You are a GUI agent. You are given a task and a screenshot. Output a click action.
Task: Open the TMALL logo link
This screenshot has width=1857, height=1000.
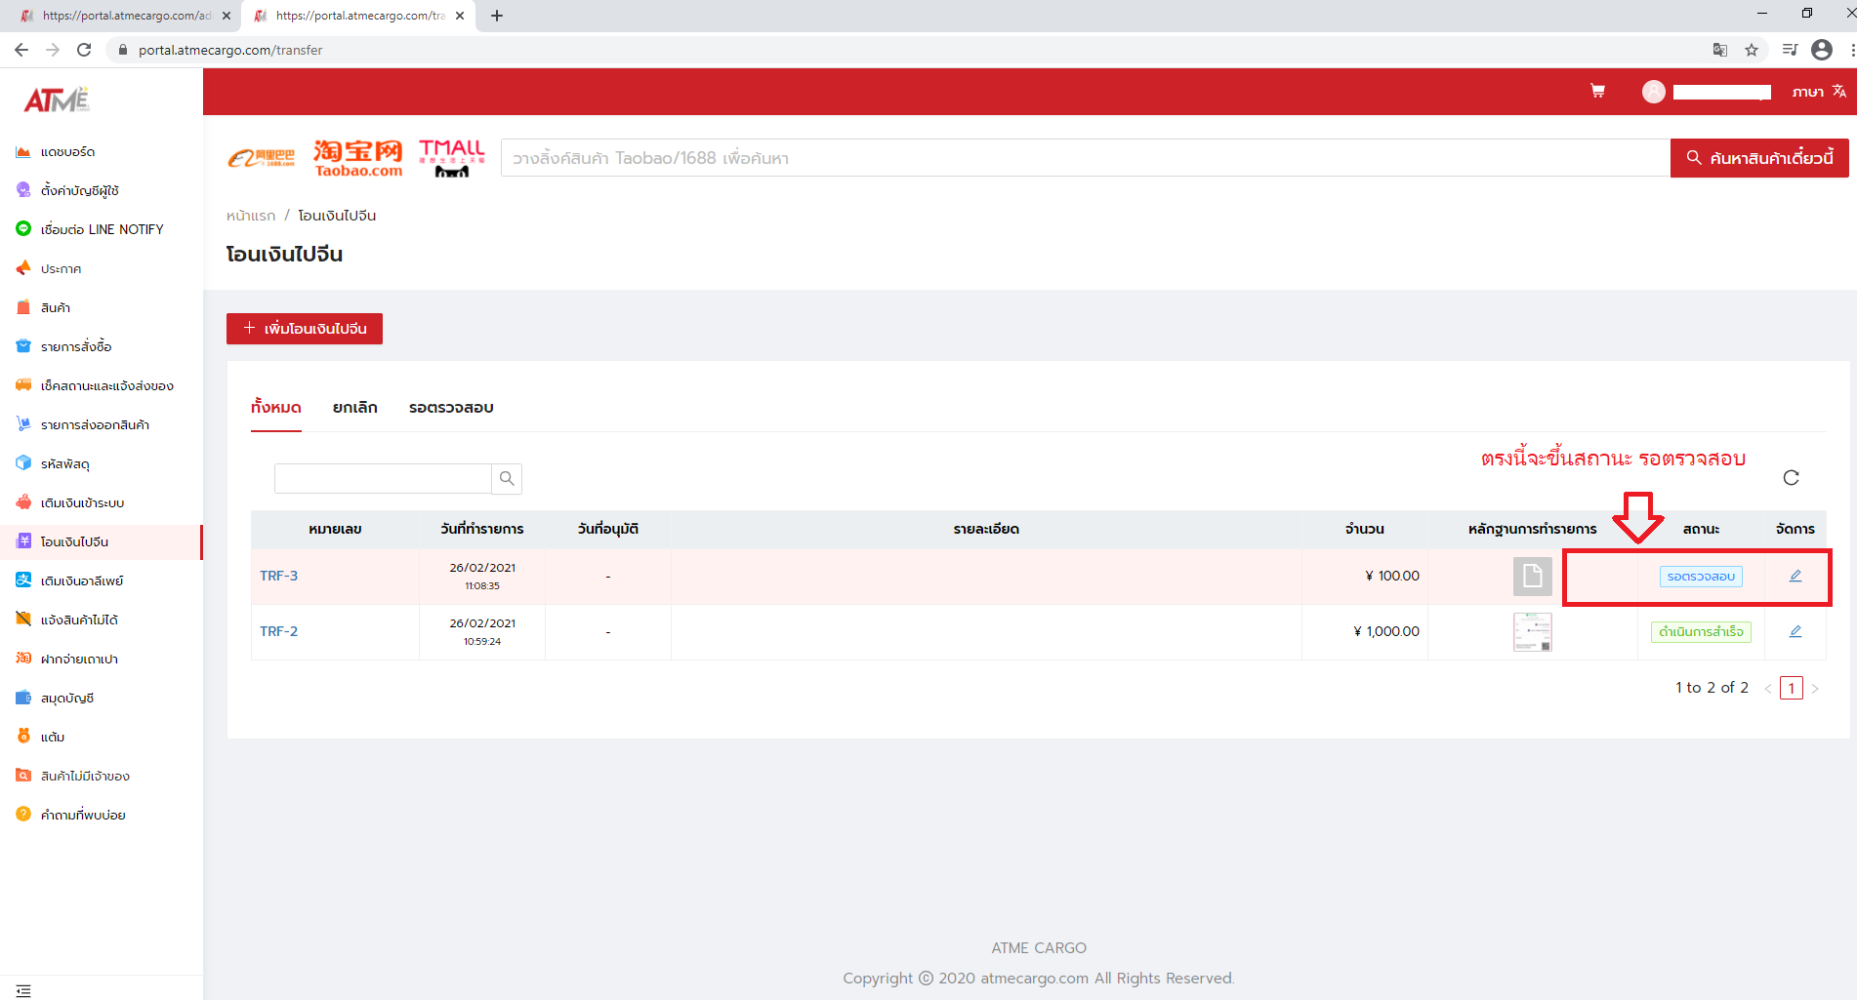pos(451,158)
